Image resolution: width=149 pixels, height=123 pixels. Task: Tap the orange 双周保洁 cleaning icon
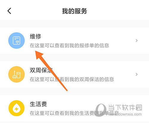pyautogui.click(x=16, y=74)
